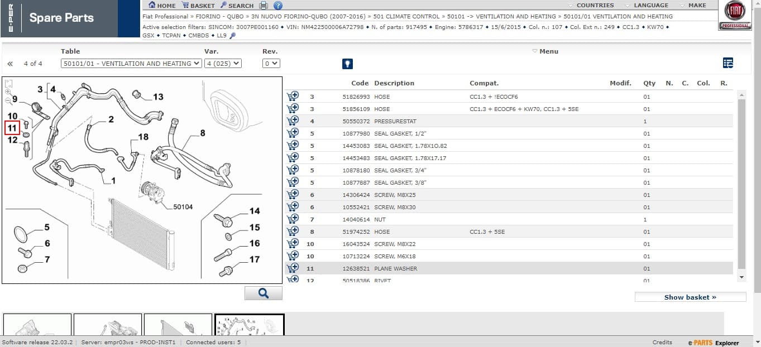Screen dimensions: 761x347
Task: Add seal gasket 10878180 to basket
Action: point(293,170)
